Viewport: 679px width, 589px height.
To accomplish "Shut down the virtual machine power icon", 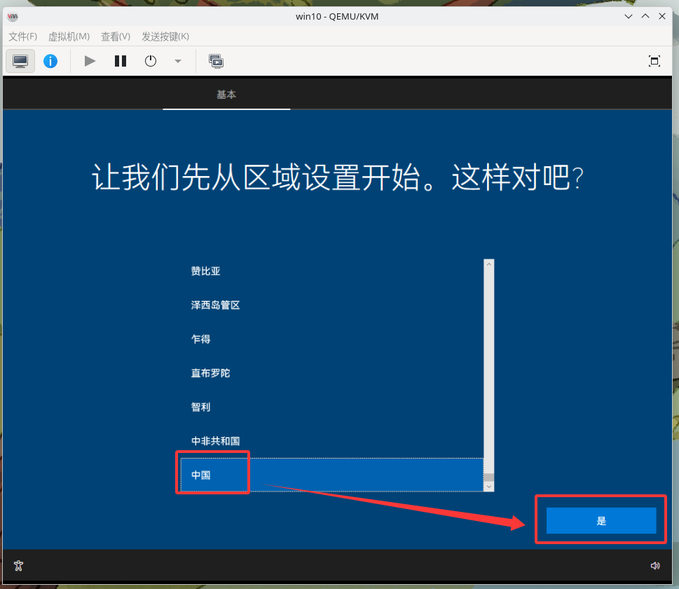I will pos(151,61).
